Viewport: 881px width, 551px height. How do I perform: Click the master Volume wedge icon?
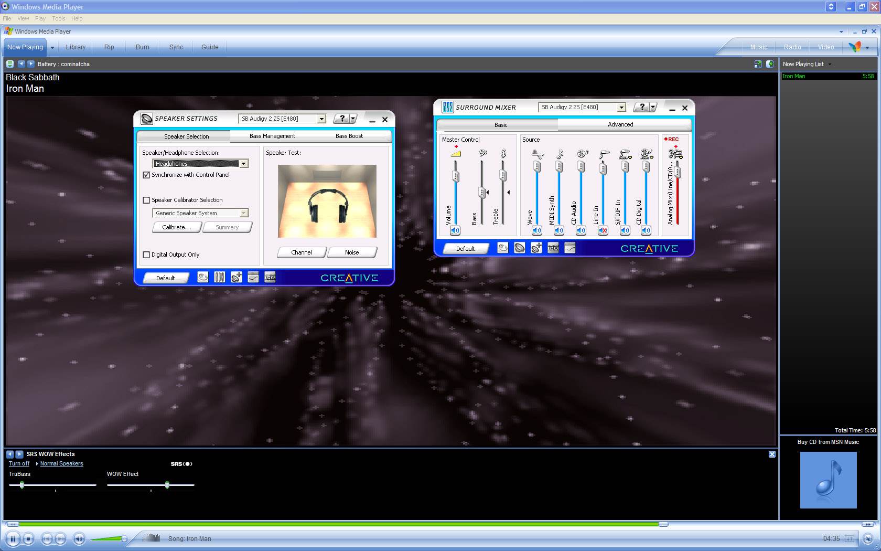click(456, 153)
